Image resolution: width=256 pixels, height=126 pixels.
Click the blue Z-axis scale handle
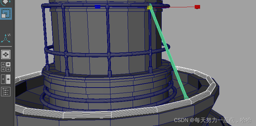click(98, 7)
